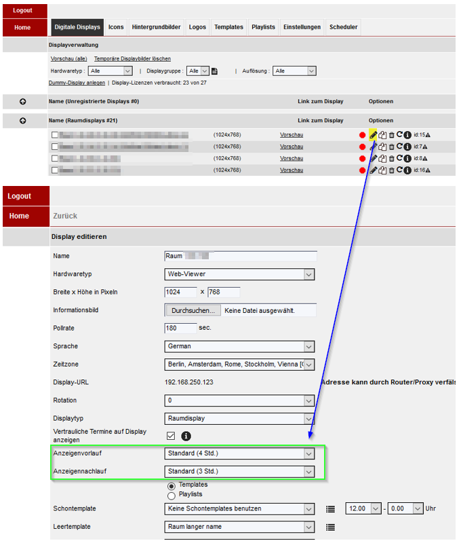This screenshot has width=461, height=543.
Task: Switch to the Hintergrundbilder tab
Action: [157, 27]
